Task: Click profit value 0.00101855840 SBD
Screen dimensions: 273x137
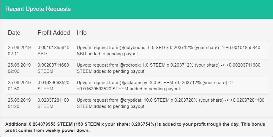Action: point(53,51)
